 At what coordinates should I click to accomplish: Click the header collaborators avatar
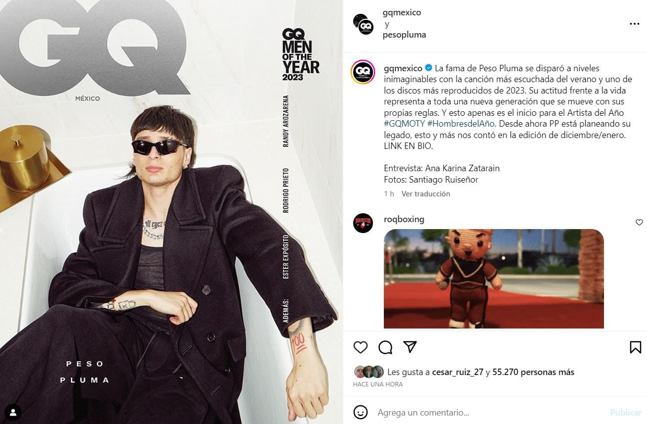pos(363,24)
